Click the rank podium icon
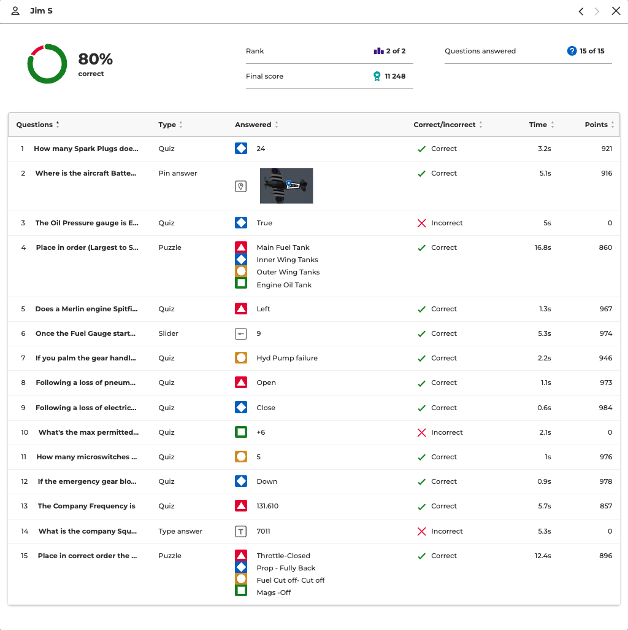This screenshot has height=630, width=628. tap(378, 51)
